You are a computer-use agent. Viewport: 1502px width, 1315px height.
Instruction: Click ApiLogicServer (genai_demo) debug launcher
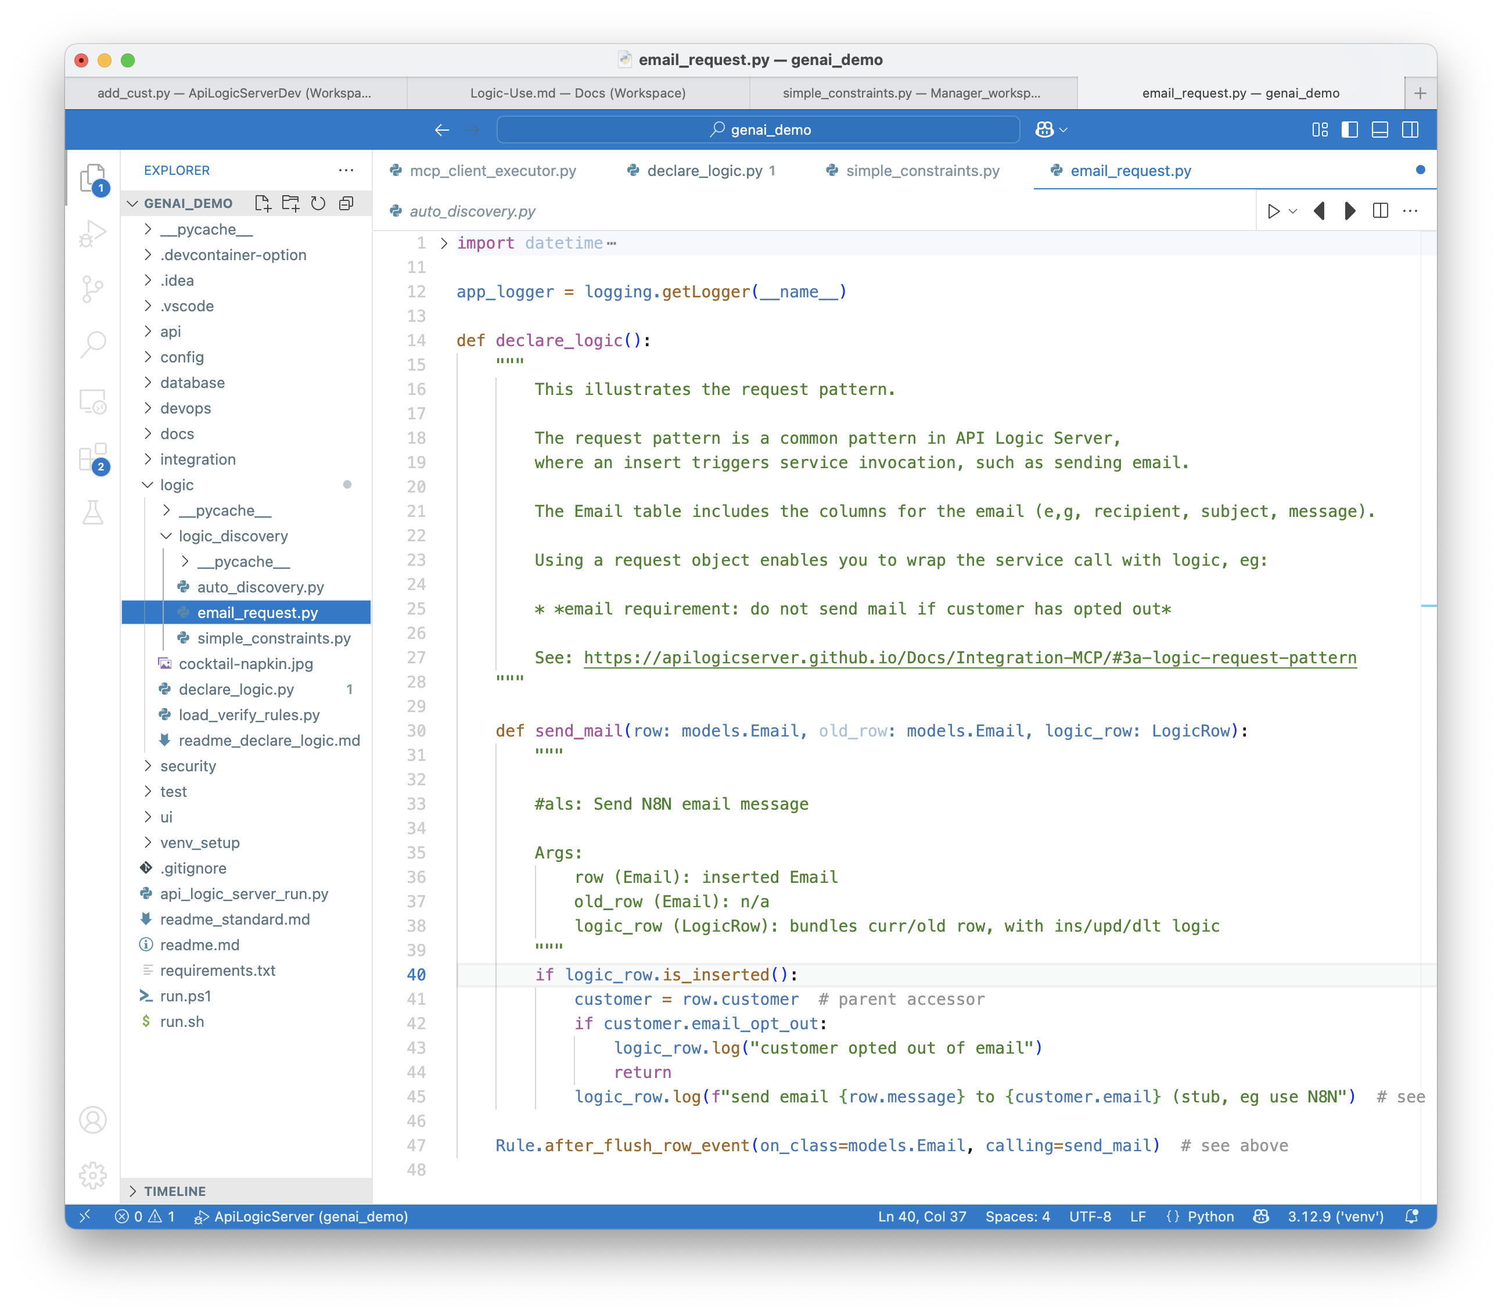click(301, 1216)
